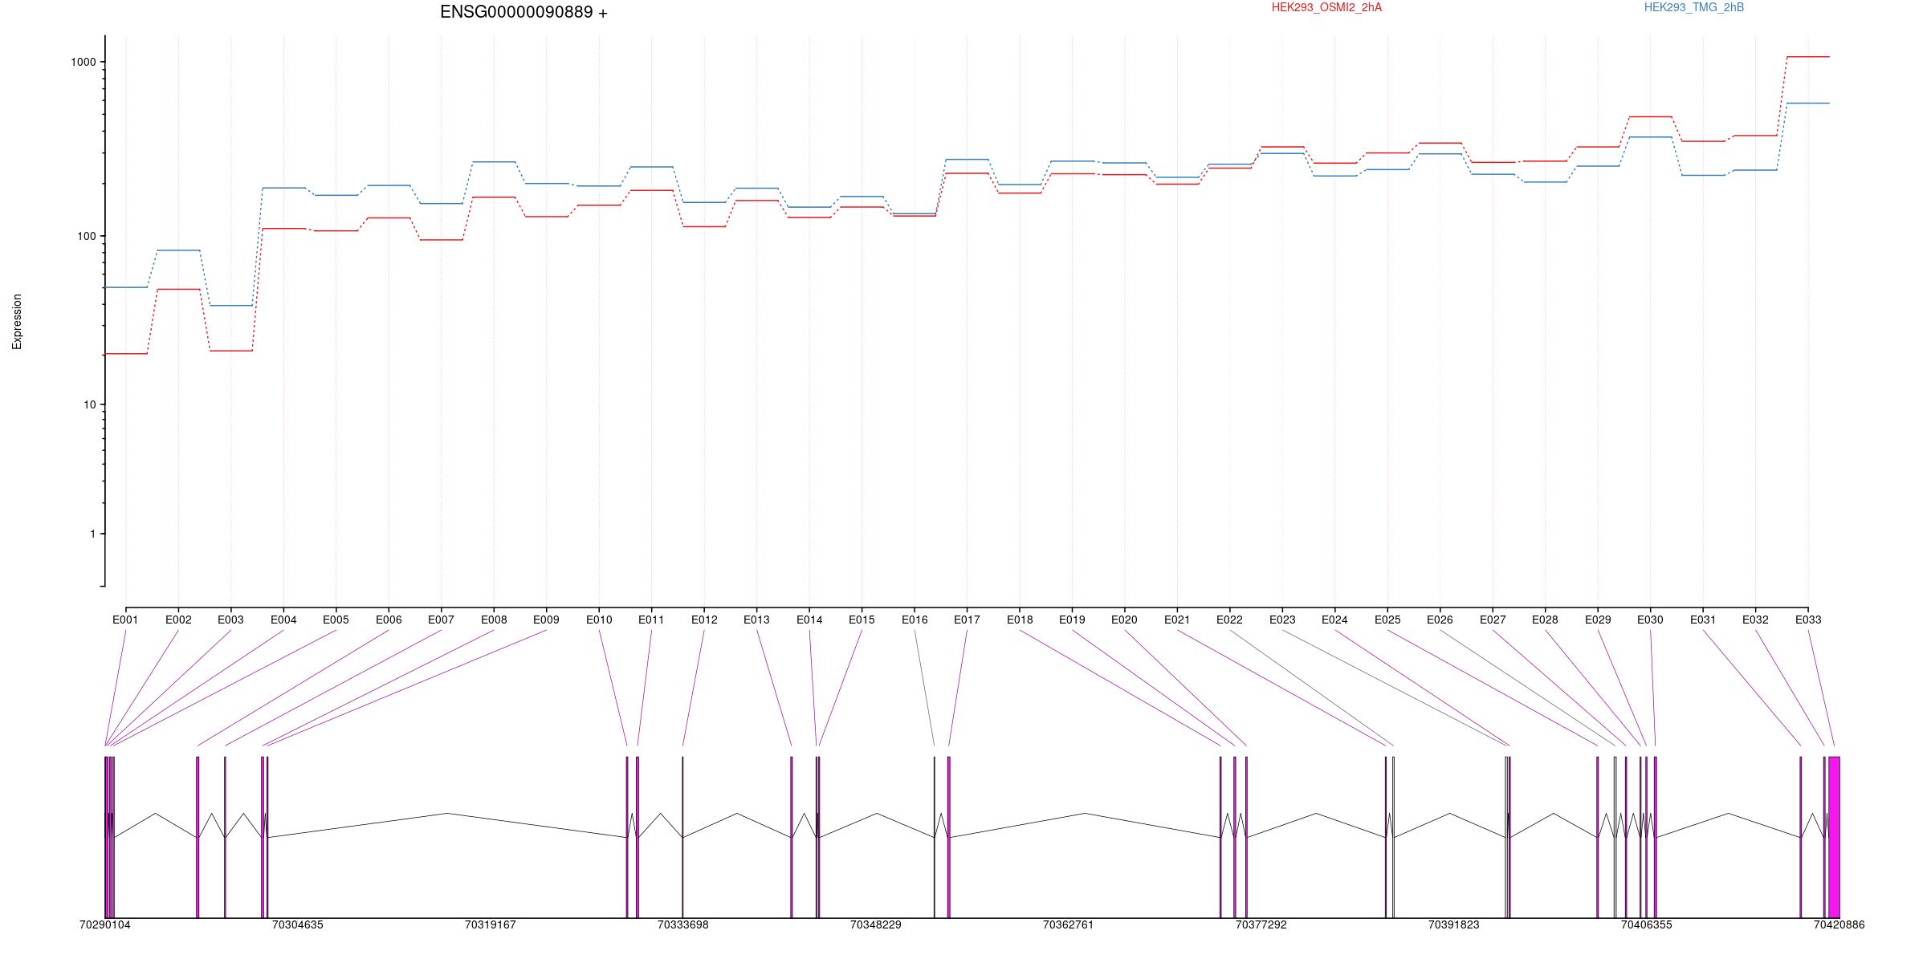Click the exon label E010

click(x=599, y=620)
